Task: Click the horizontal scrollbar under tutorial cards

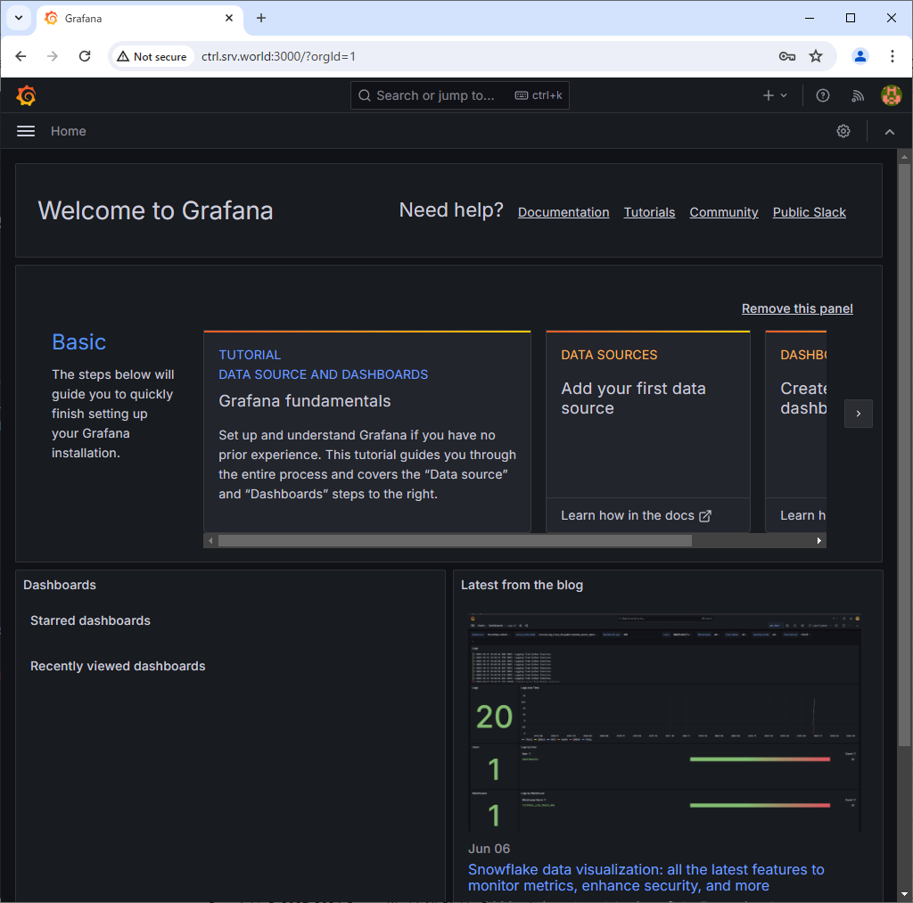Action: click(x=455, y=541)
